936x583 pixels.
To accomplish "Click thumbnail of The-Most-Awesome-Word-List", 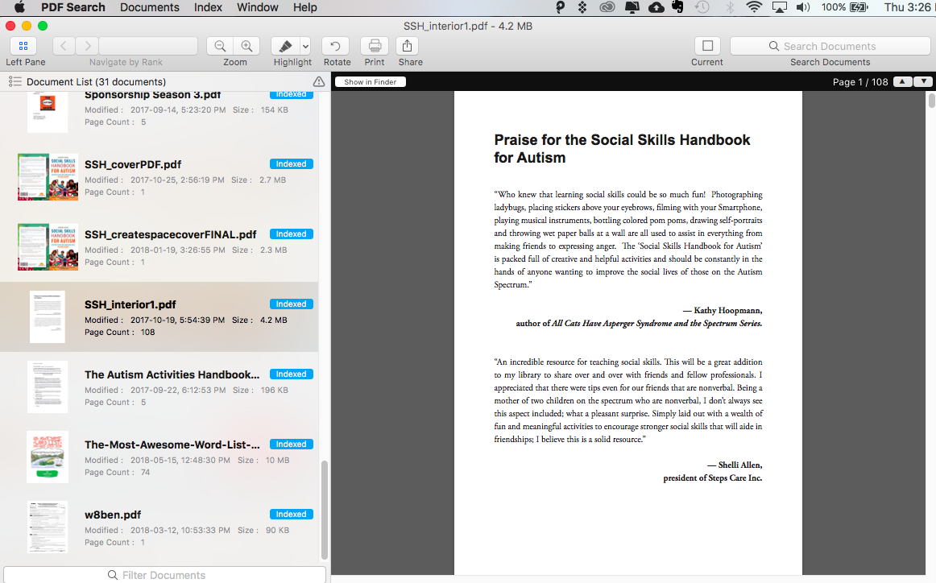I will click(48, 457).
